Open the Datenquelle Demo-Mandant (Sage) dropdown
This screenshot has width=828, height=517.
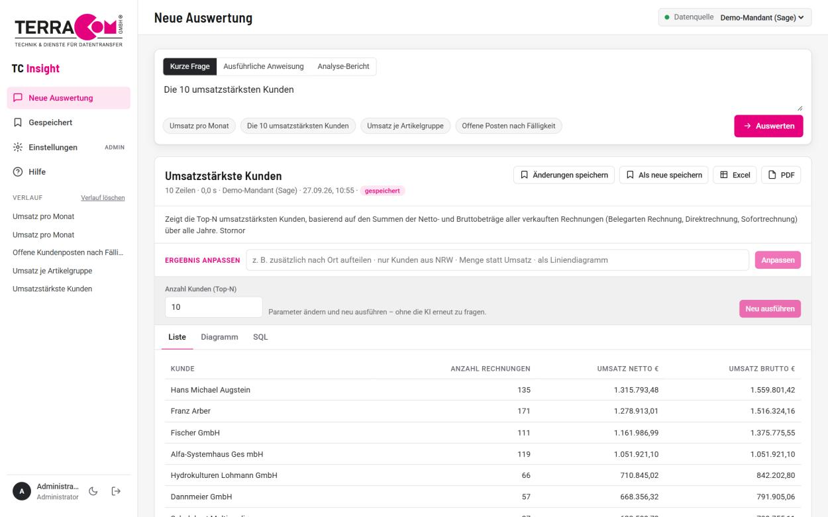point(735,17)
